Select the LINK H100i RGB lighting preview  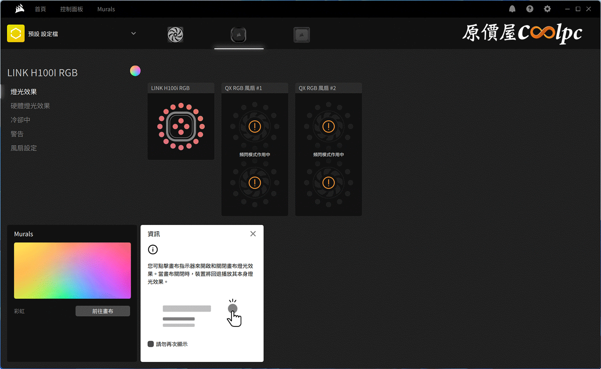(x=181, y=126)
